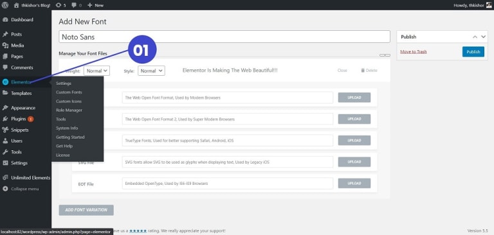Click ADD FONT VARIATION button
This screenshot has width=494, height=235.
86,210
